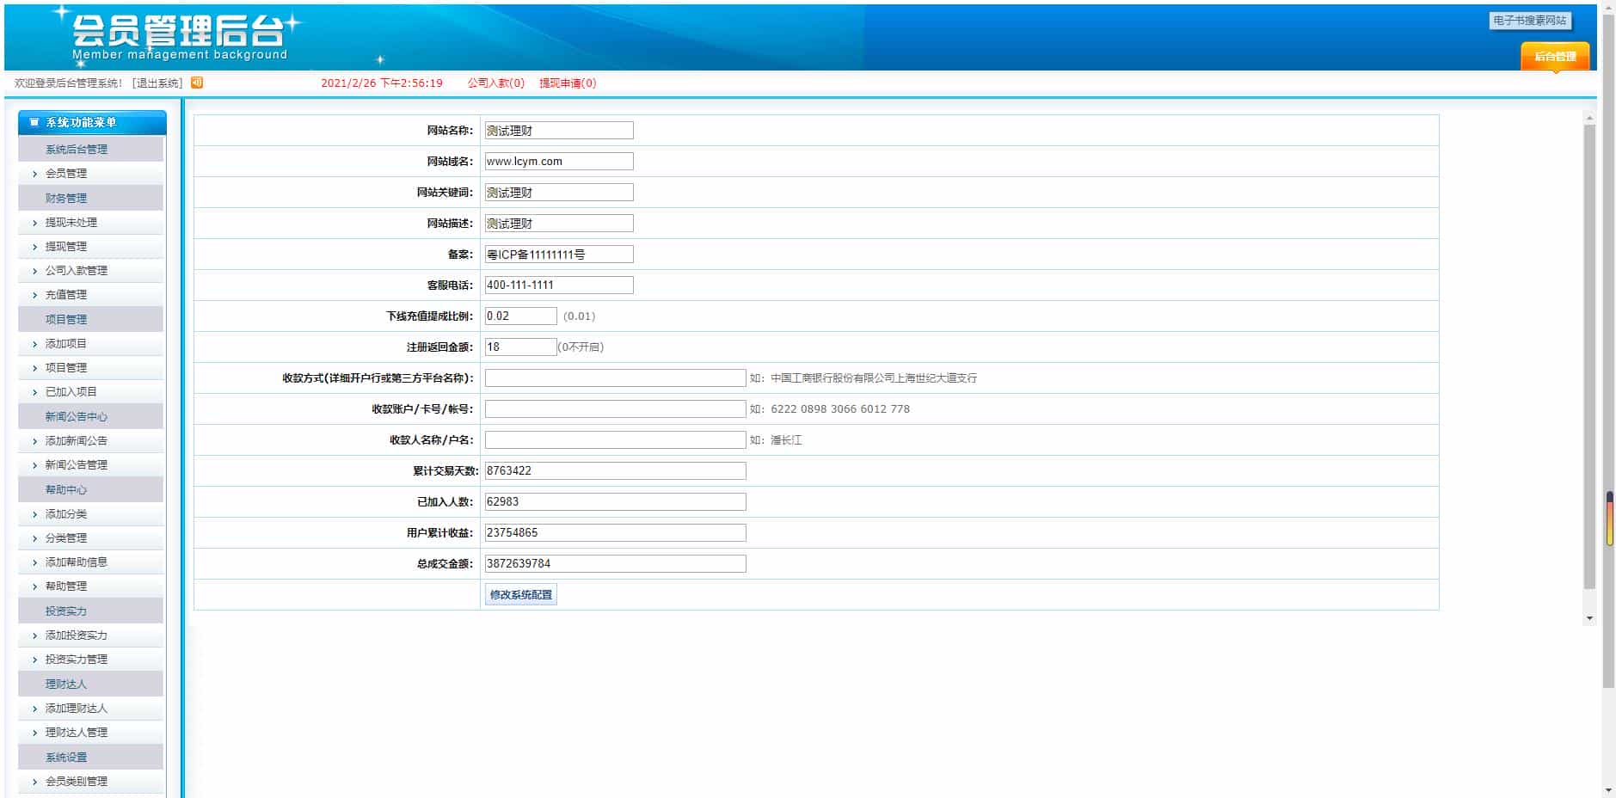
Task: Click the 修改系统配置 button
Action: (519, 593)
